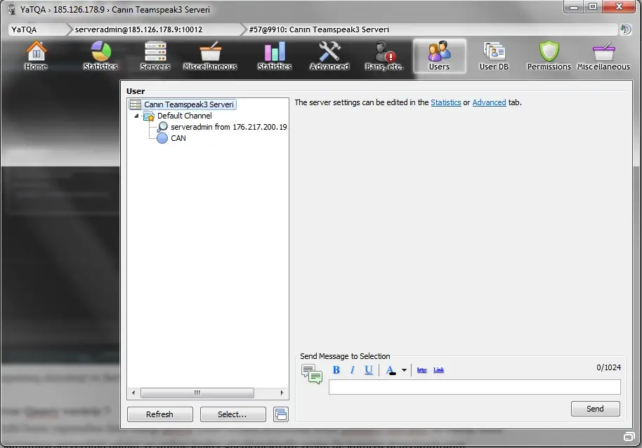This screenshot has width=642, height=448.
Task: Open the User DB icon
Action: pyautogui.click(x=494, y=56)
